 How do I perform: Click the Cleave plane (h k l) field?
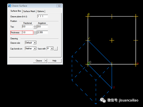[x=43, y=16]
